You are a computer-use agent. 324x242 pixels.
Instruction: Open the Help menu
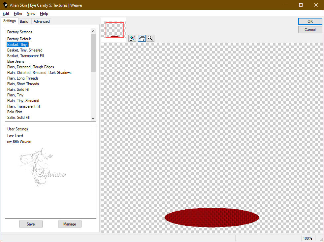pyautogui.click(x=44, y=14)
